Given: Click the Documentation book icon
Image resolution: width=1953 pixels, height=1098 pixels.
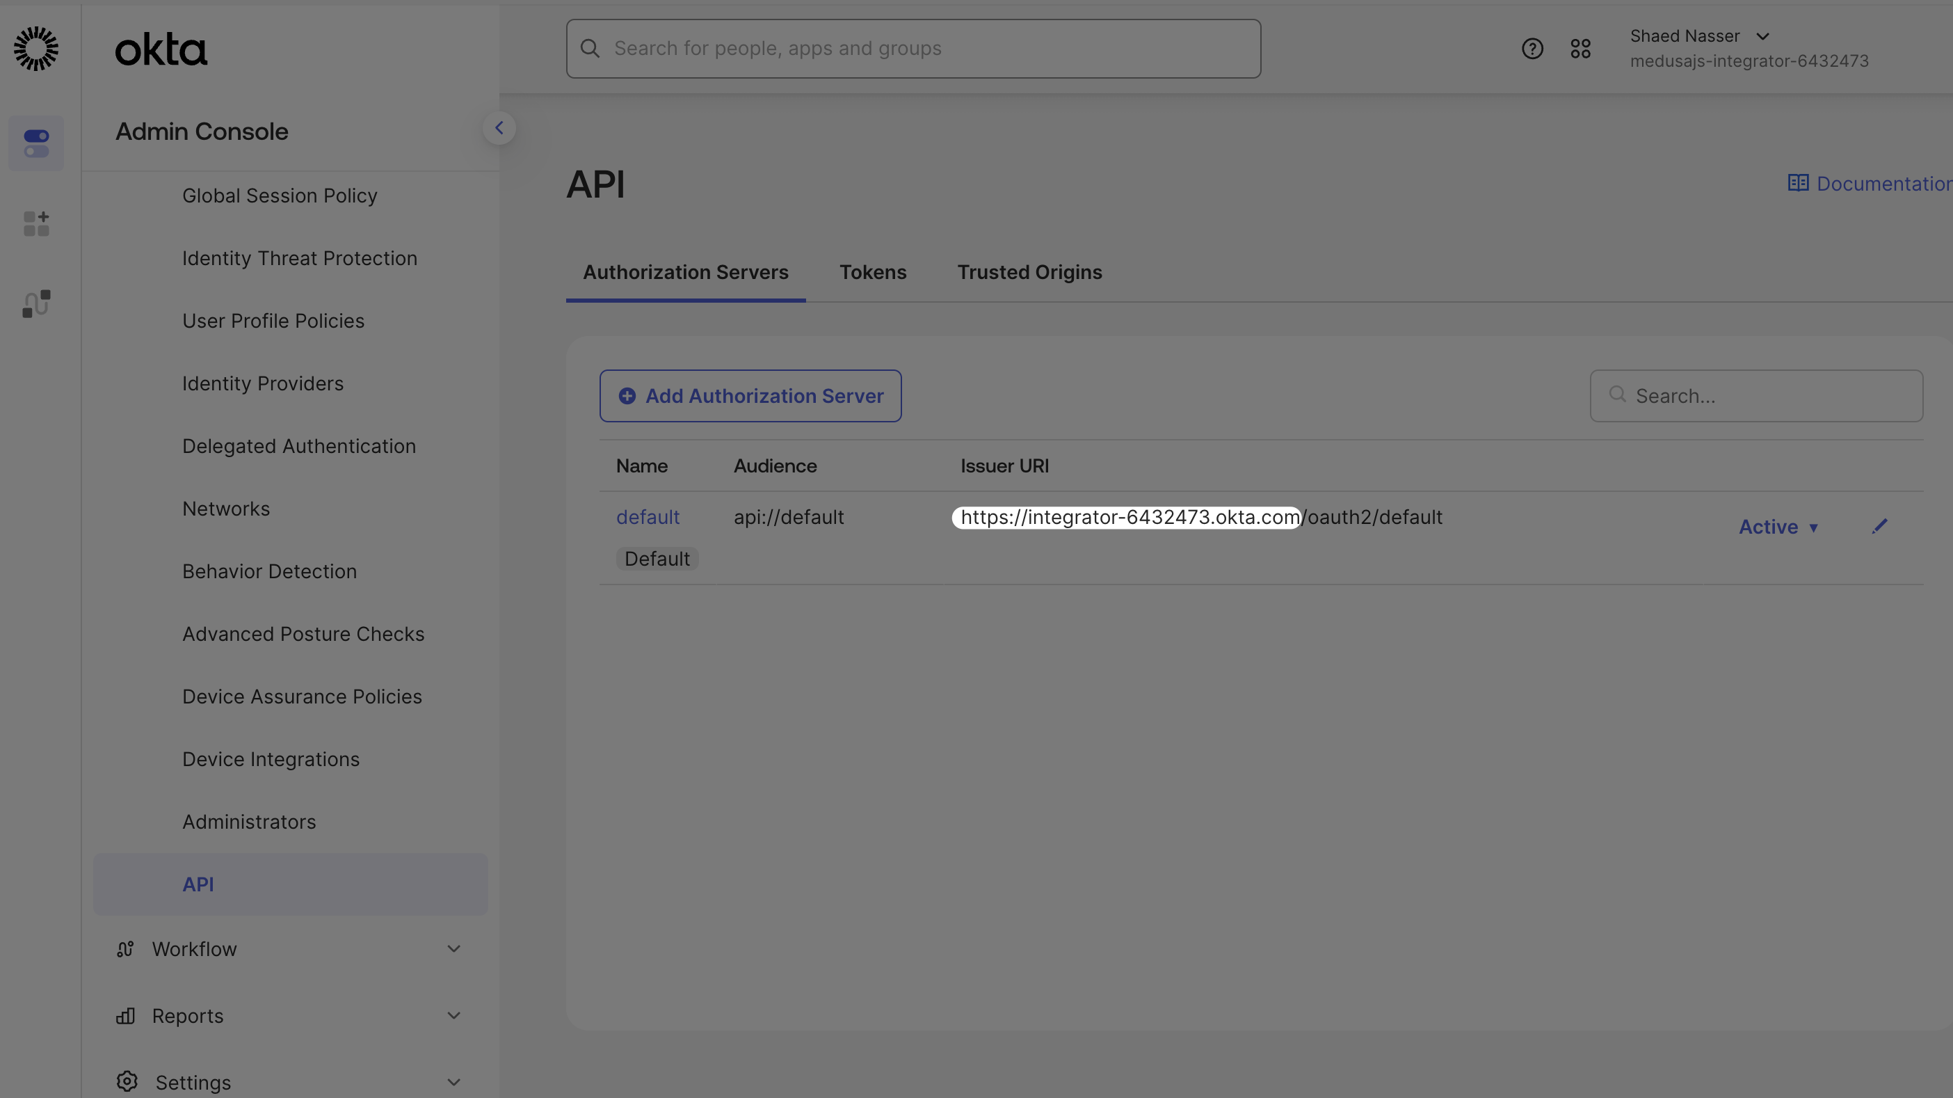Looking at the screenshot, I should (1799, 184).
